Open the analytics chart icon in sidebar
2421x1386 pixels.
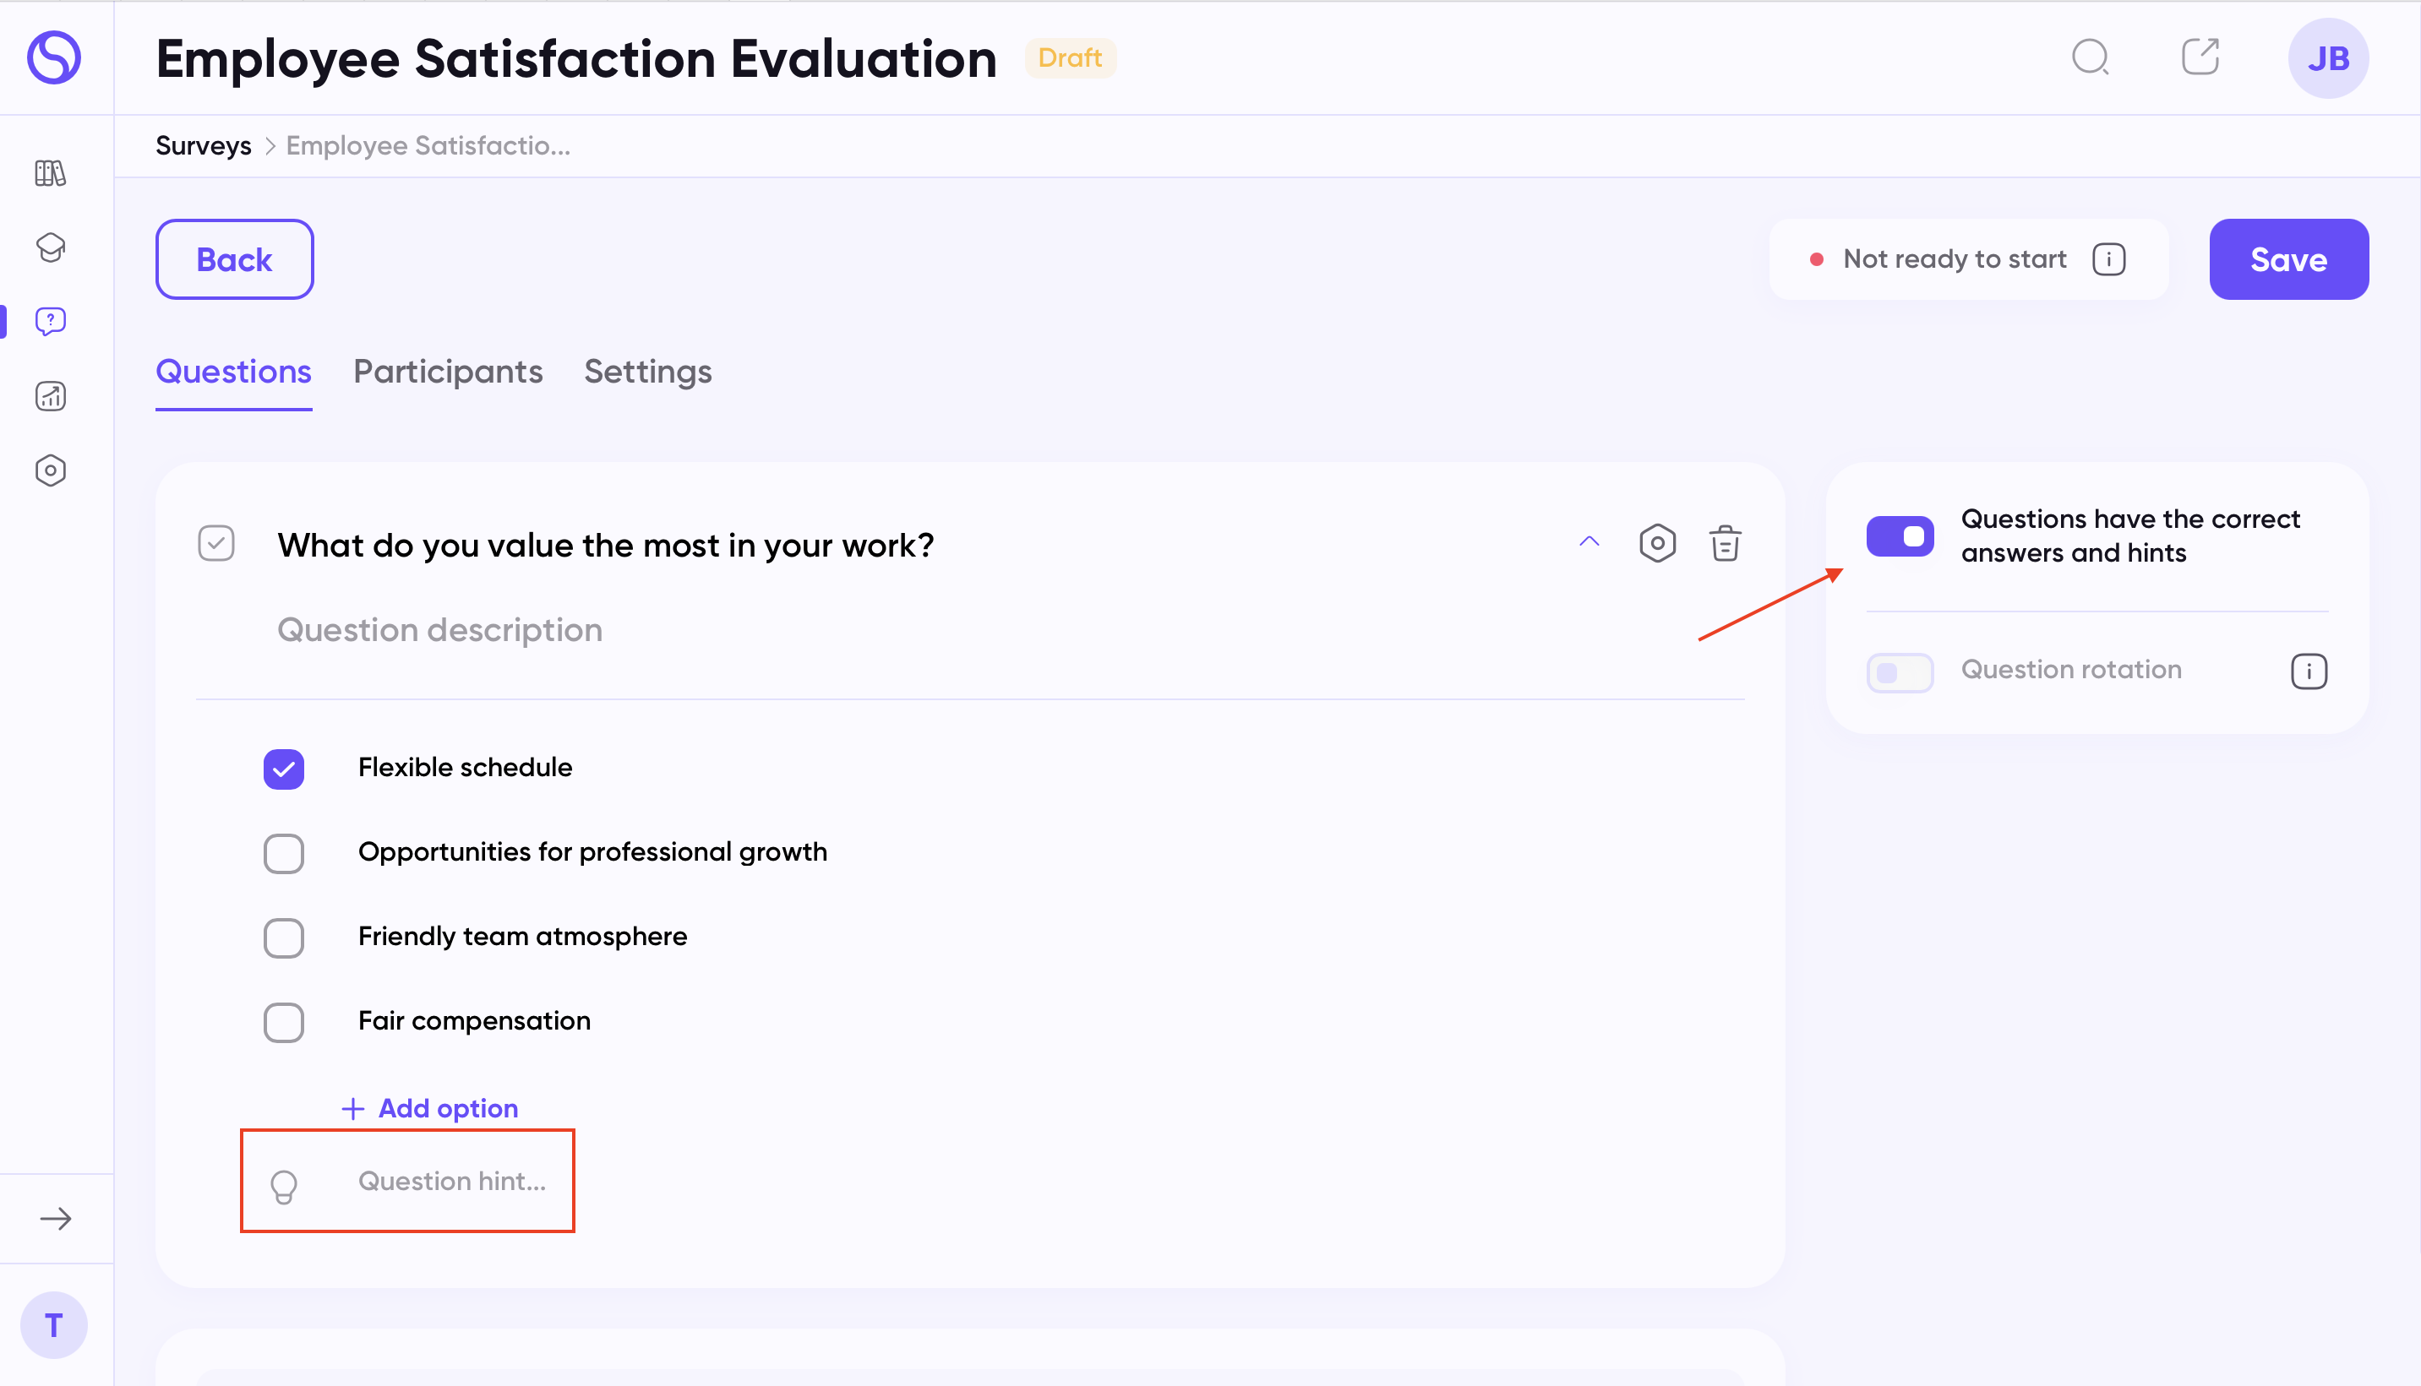coord(51,396)
